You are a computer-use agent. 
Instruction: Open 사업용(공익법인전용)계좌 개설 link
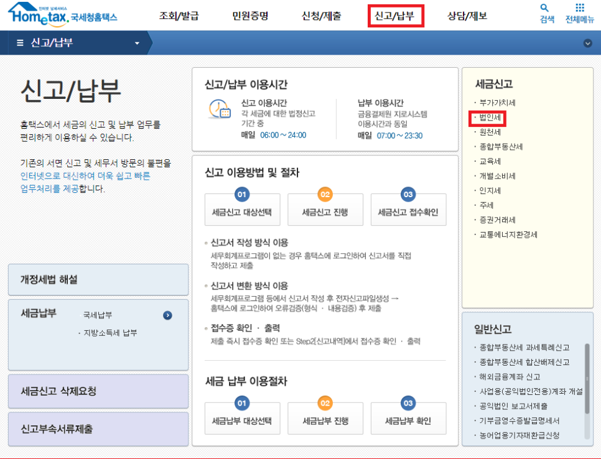pos(531,391)
